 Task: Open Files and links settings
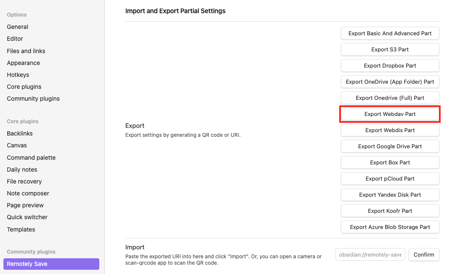point(26,51)
